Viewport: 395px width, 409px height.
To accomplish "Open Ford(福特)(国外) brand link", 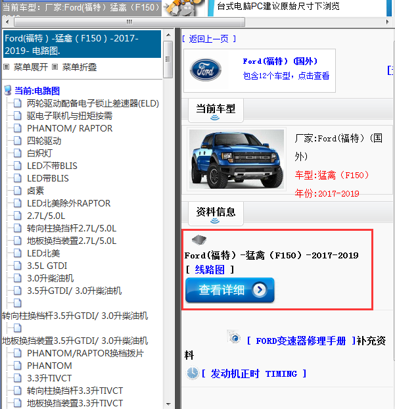I will click(280, 61).
